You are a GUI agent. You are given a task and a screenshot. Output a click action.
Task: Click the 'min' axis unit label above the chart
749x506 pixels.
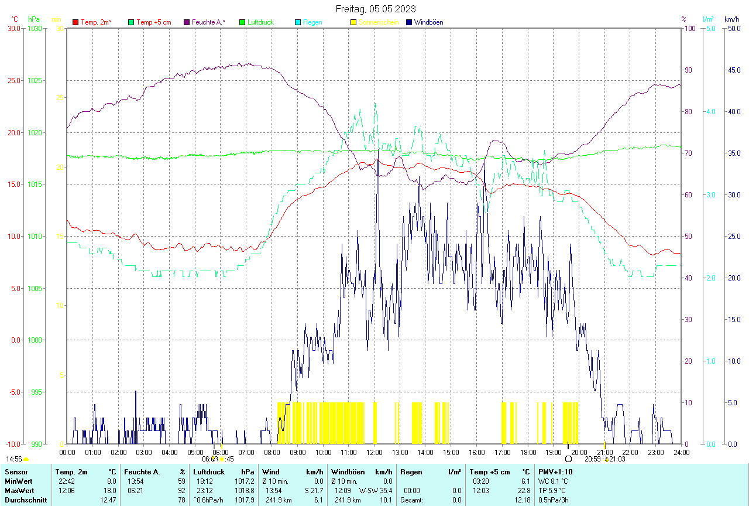tap(57, 19)
